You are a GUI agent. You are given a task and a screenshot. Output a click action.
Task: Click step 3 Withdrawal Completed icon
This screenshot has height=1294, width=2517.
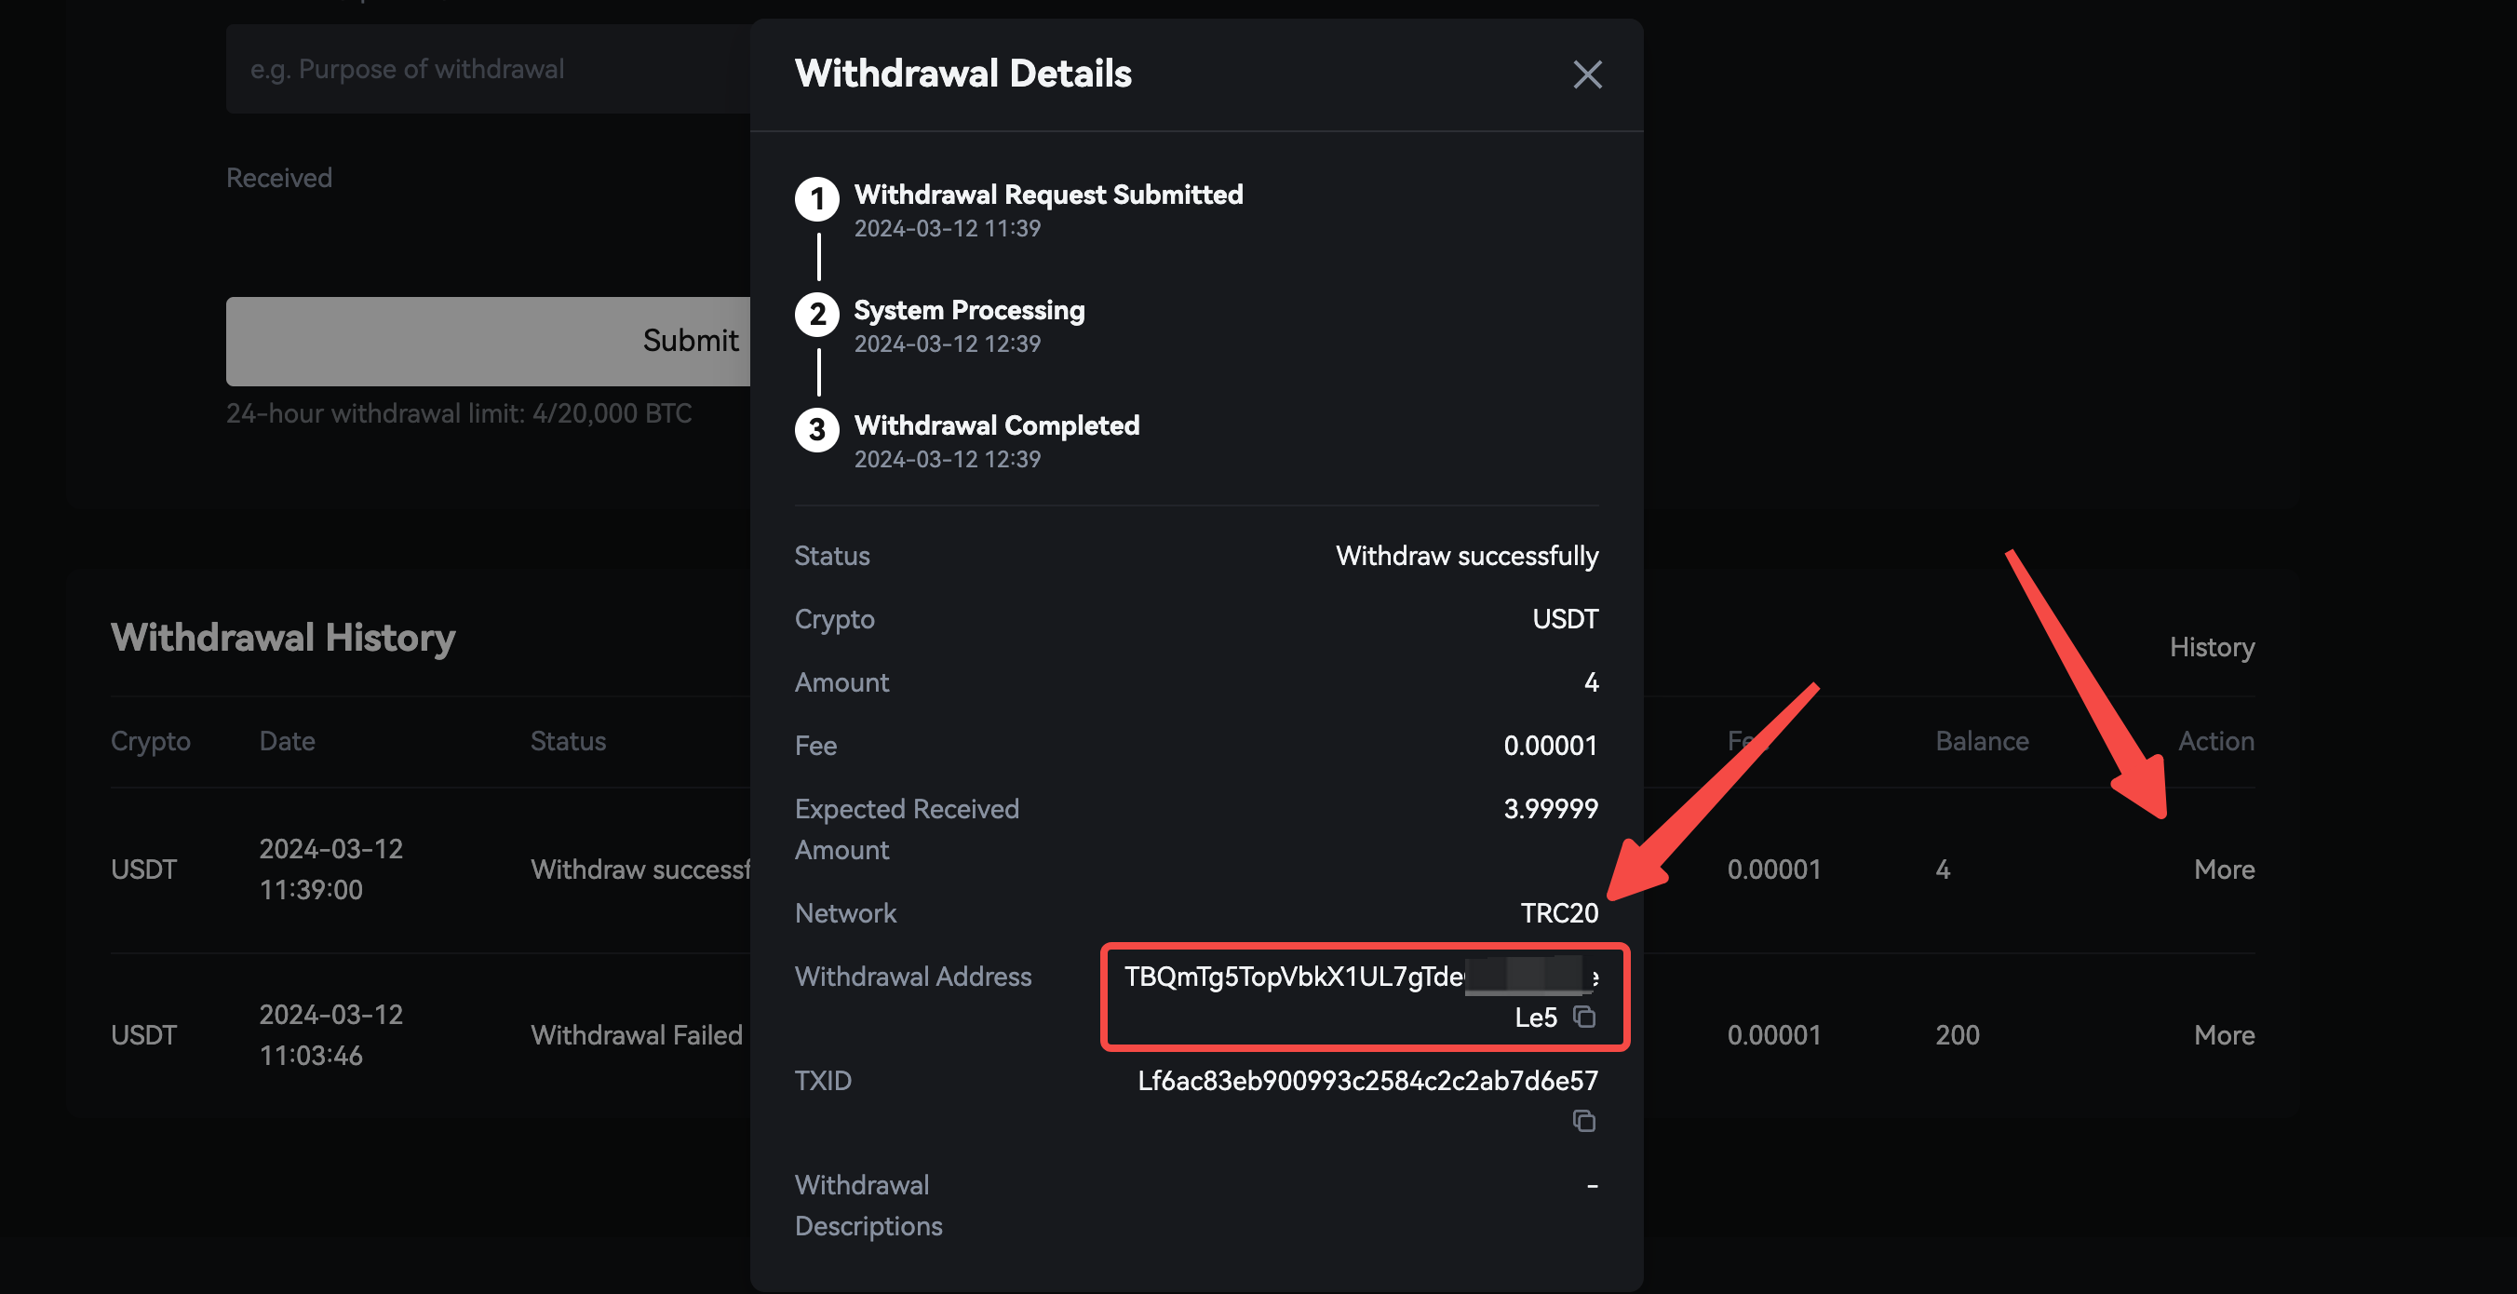pos(817,430)
